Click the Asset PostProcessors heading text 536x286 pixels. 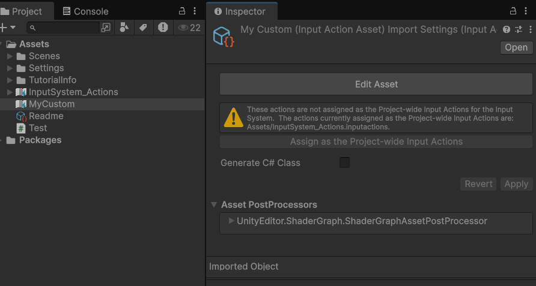click(x=269, y=204)
